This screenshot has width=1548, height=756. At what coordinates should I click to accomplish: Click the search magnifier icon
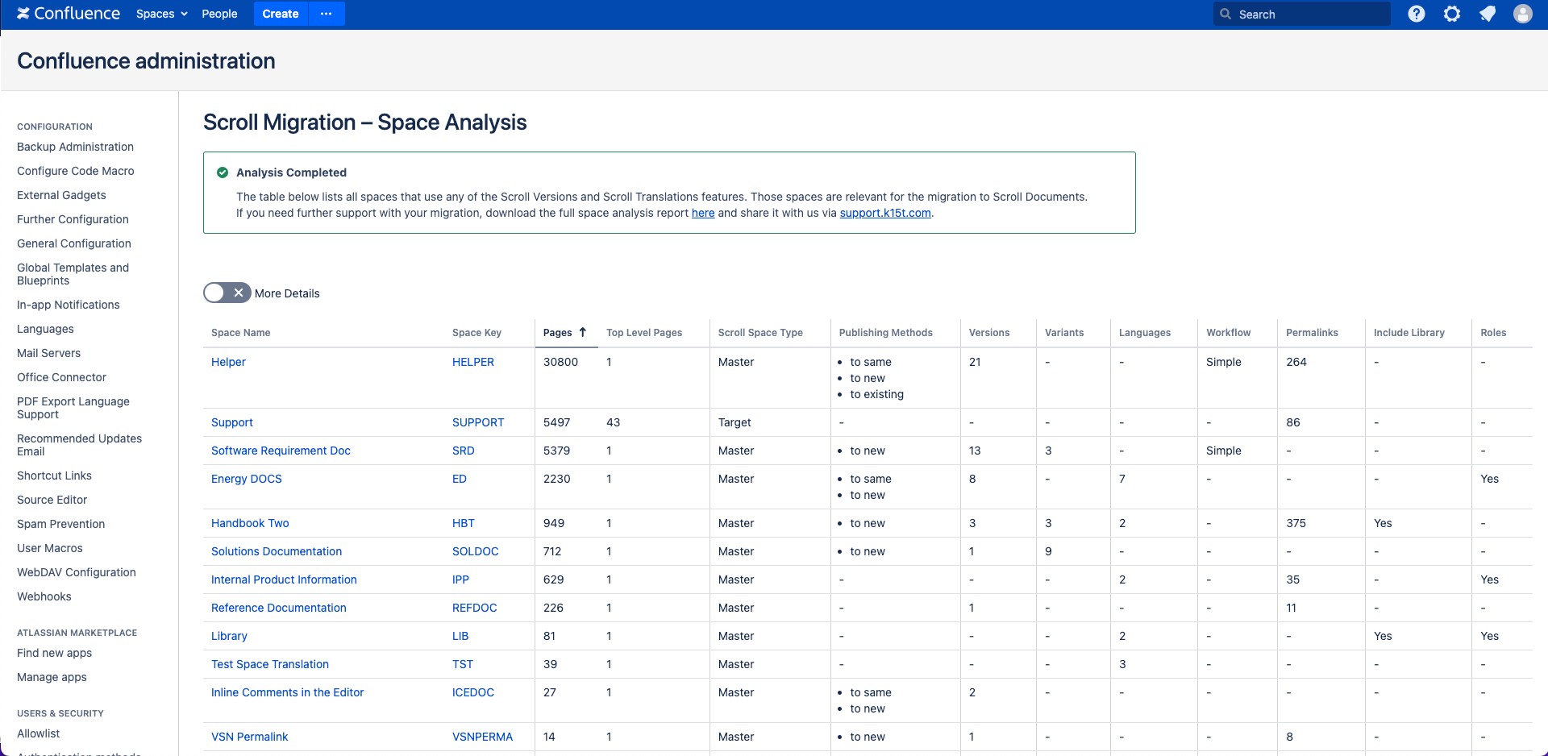tap(1225, 15)
